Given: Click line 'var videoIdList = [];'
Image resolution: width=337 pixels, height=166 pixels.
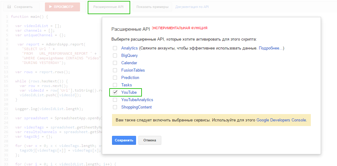Looking at the screenshot, I should [38, 26].
